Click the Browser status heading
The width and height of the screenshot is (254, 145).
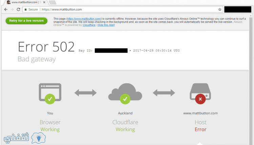[50, 122]
